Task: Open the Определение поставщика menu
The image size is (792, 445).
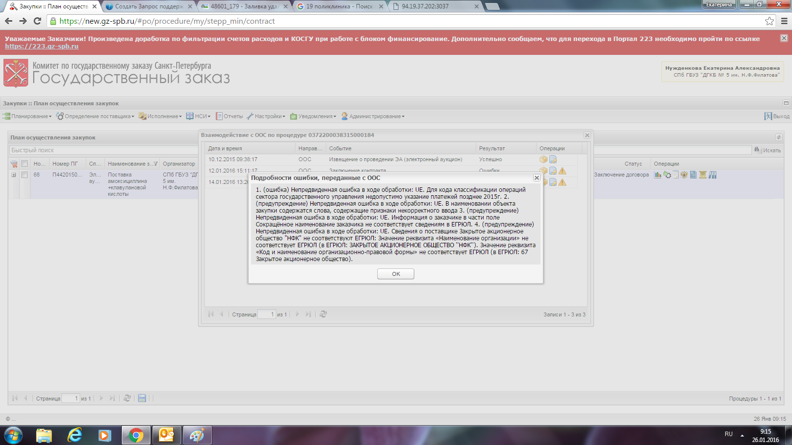Action: click(96, 116)
